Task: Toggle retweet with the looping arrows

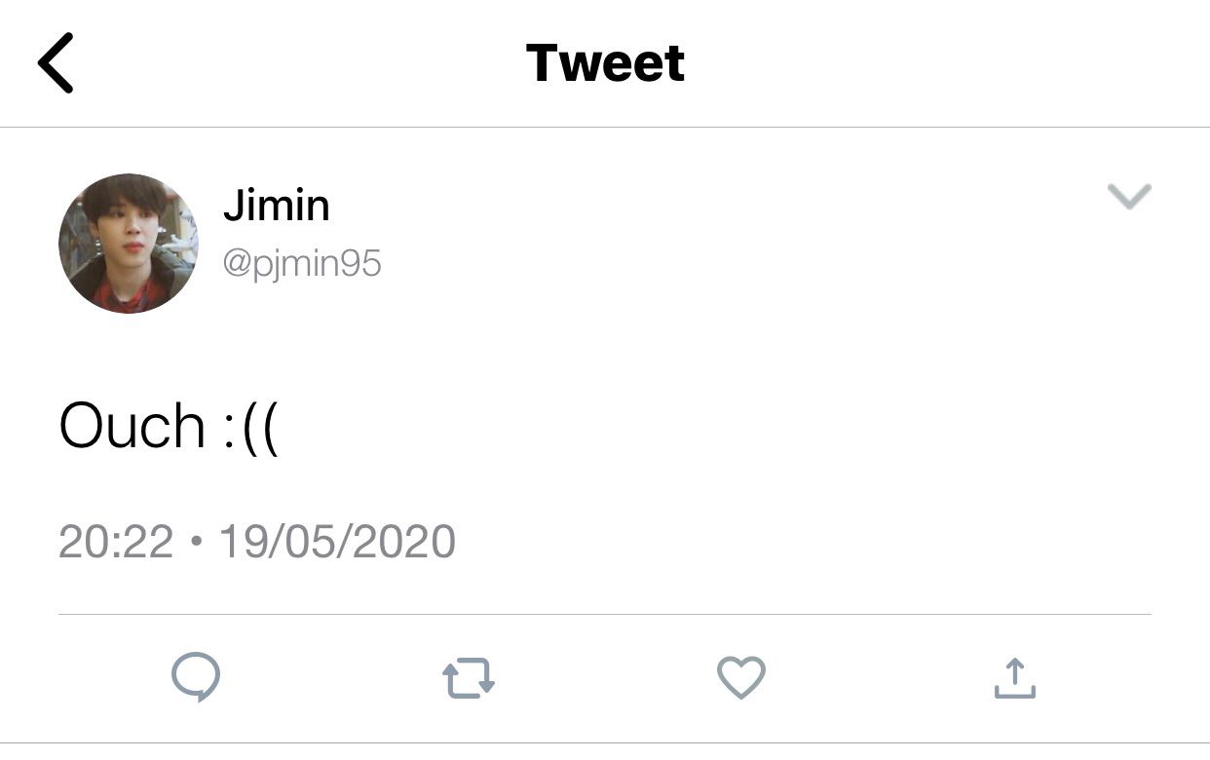Action: point(469,679)
